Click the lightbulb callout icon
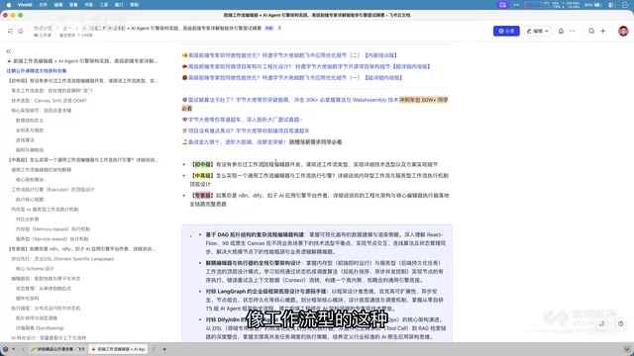This screenshot has width=634, height=356. (191, 234)
